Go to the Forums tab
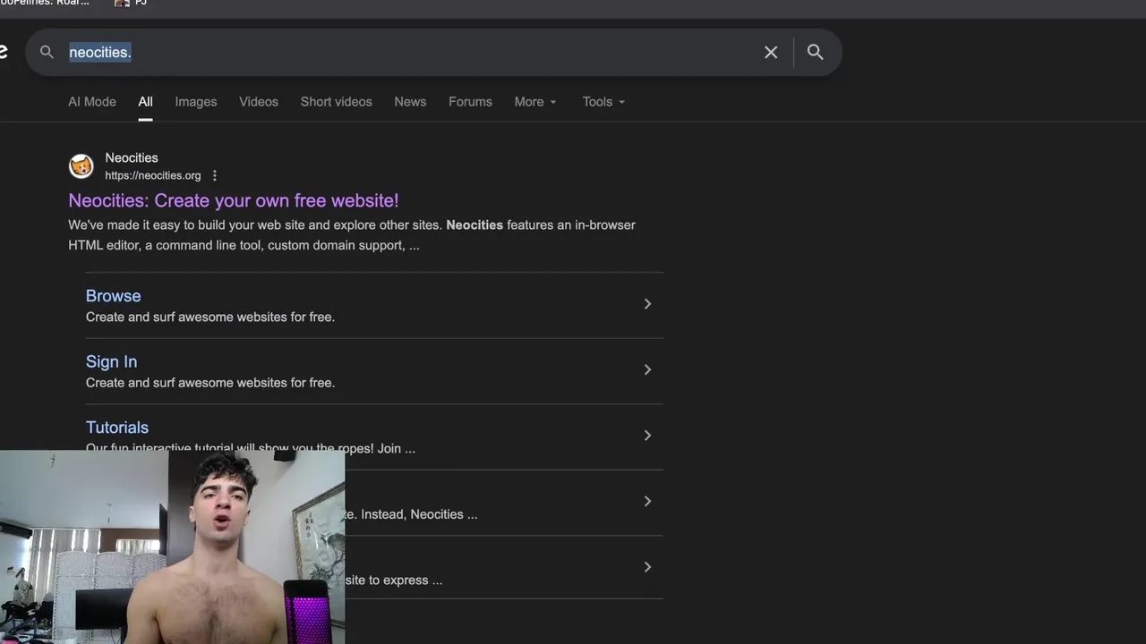 coord(470,102)
